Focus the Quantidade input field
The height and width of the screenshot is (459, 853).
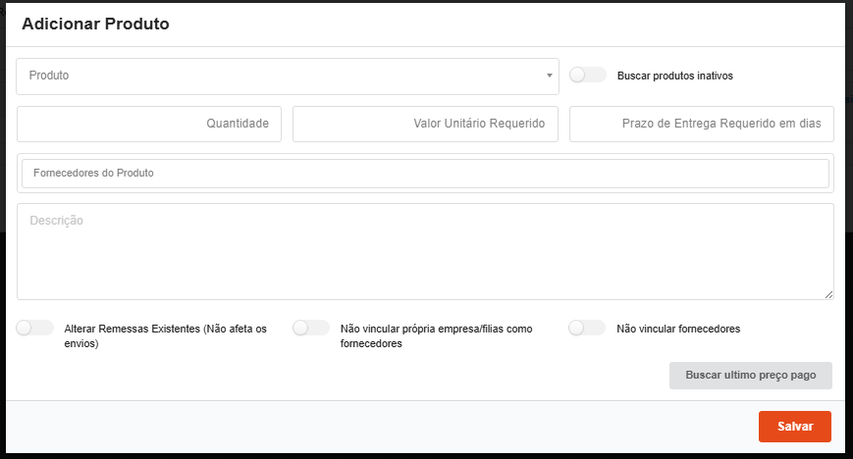click(149, 125)
